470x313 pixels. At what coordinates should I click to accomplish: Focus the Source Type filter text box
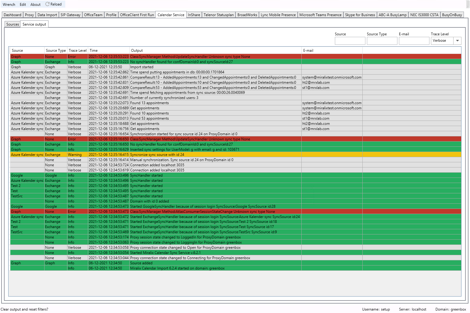(x=382, y=41)
